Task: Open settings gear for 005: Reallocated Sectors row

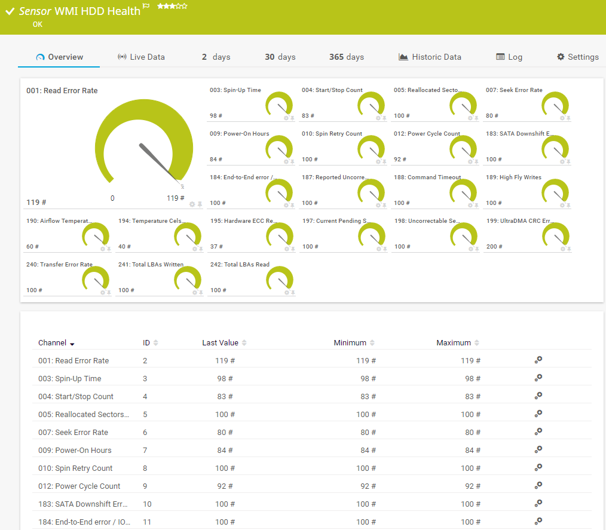Action: pos(538,413)
